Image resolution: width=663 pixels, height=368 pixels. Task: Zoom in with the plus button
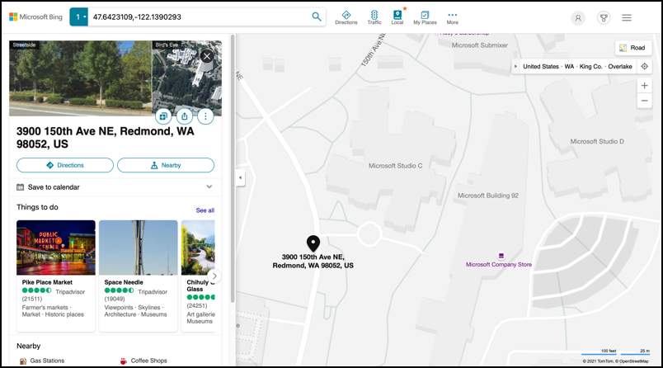tap(644, 86)
